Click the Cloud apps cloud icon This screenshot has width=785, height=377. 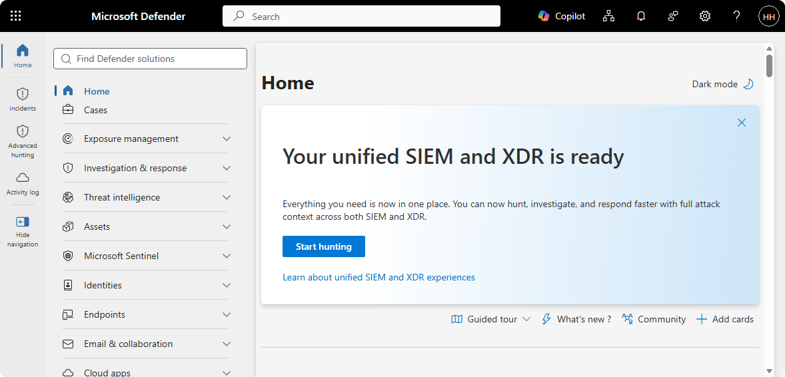click(68, 372)
